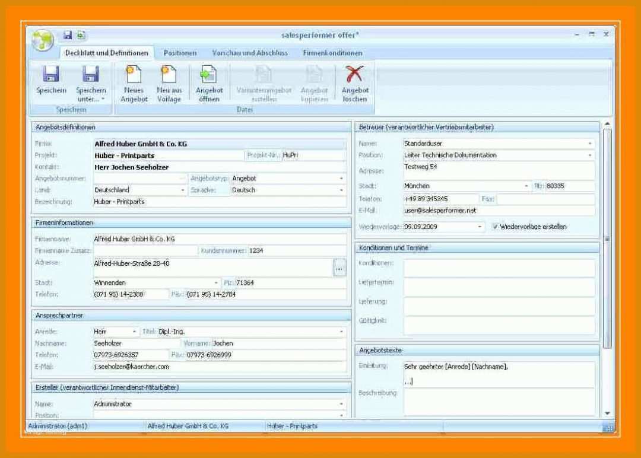
Task: Open Vorschau und Abschluss tab
Action: (250, 53)
